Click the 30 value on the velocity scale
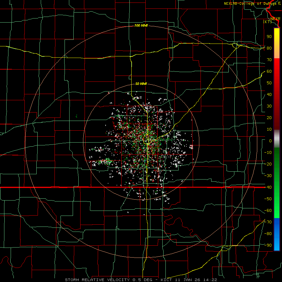282x282 pixels. point(269,106)
